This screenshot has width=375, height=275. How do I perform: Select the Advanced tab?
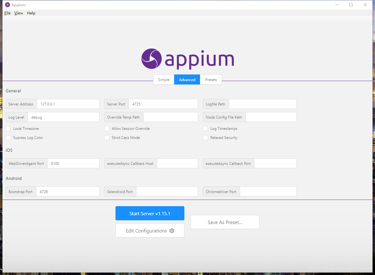(187, 80)
